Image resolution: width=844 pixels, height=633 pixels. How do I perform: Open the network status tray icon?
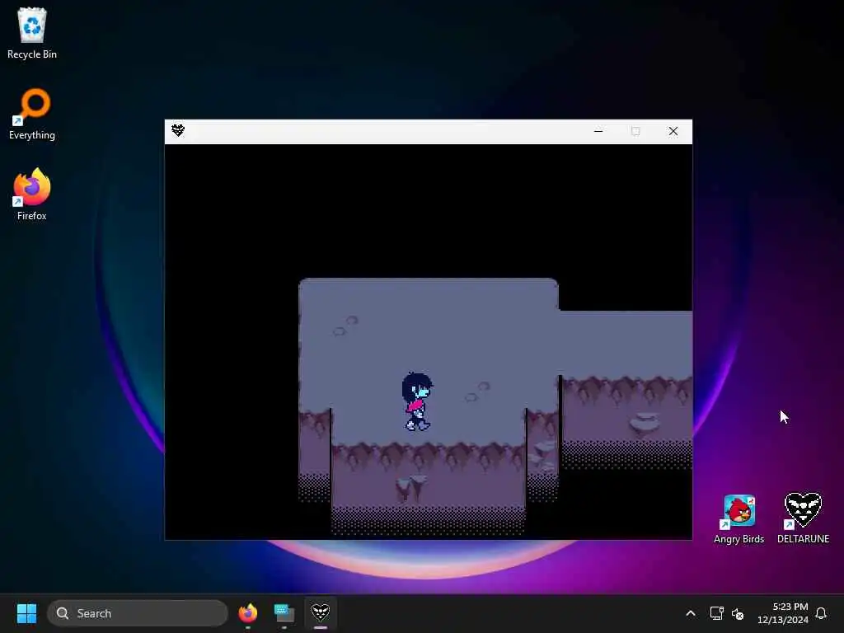coord(716,613)
